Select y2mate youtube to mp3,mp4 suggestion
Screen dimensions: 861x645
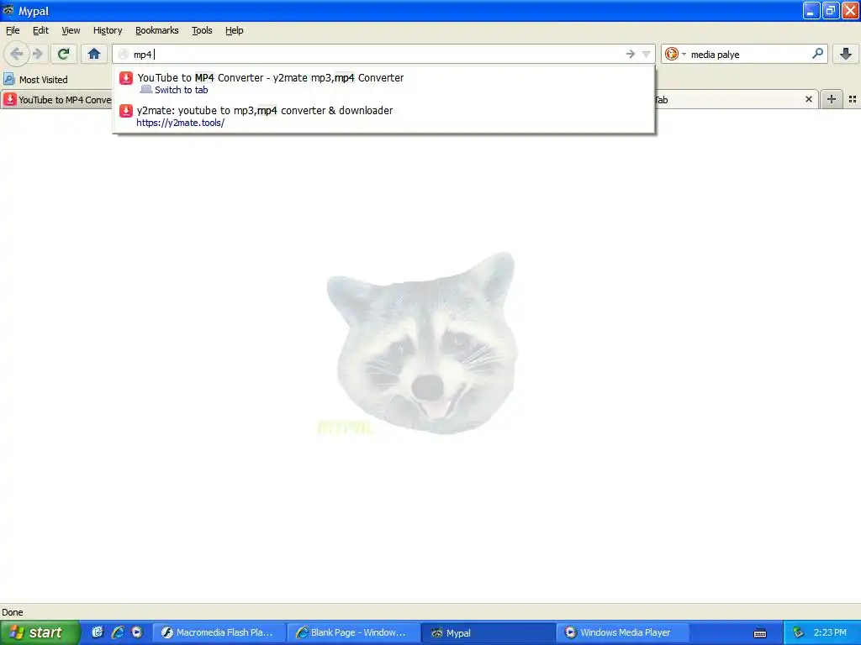coord(383,116)
